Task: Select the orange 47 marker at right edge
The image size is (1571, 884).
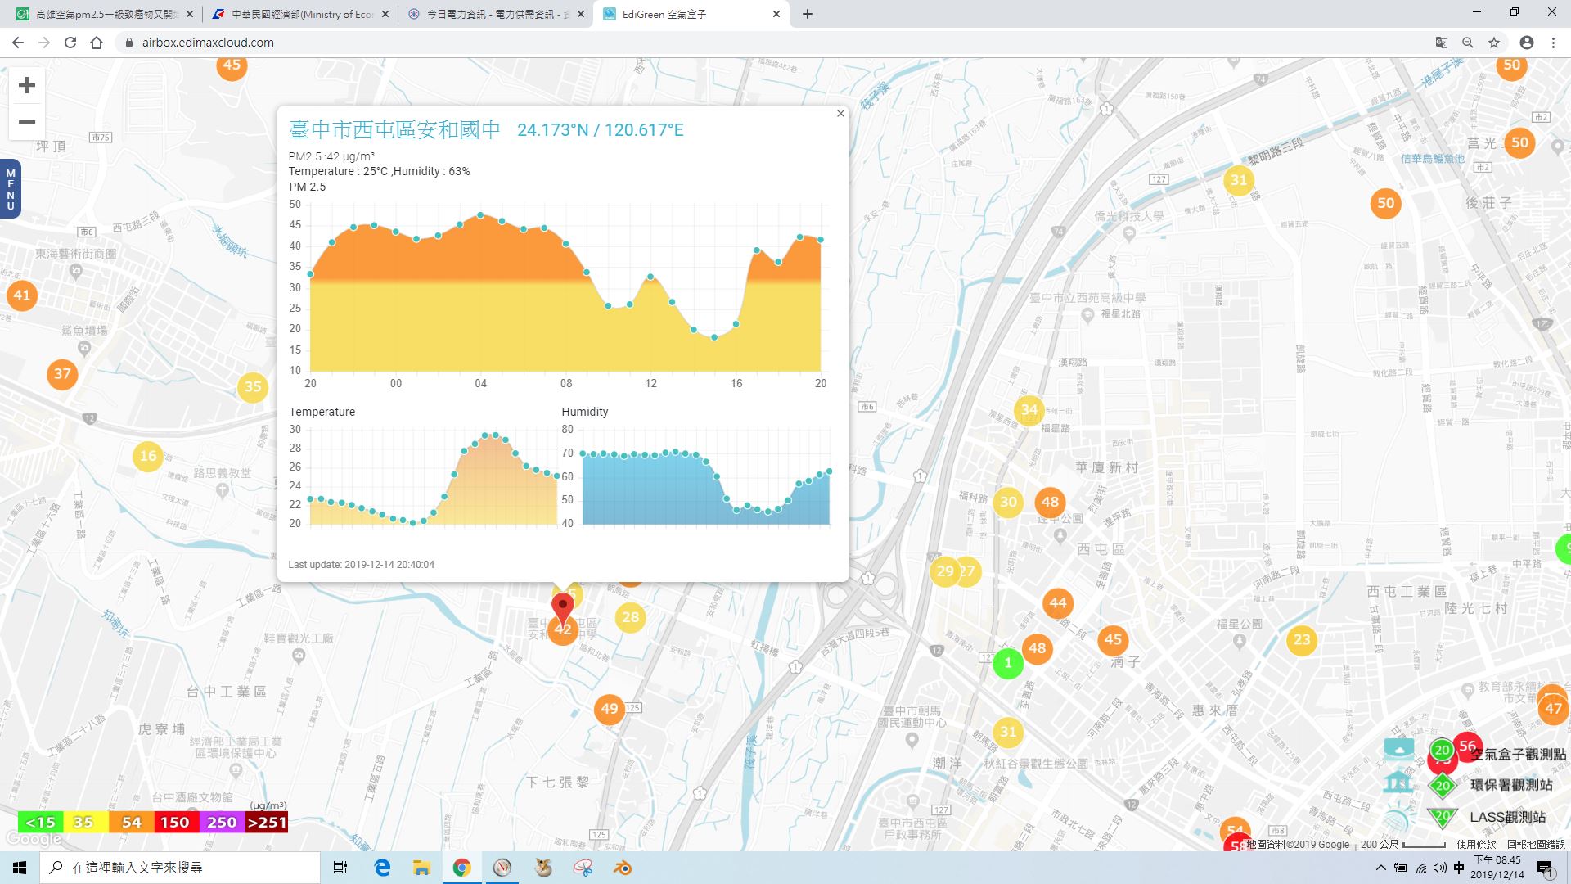Action: tap(1553, 709)
